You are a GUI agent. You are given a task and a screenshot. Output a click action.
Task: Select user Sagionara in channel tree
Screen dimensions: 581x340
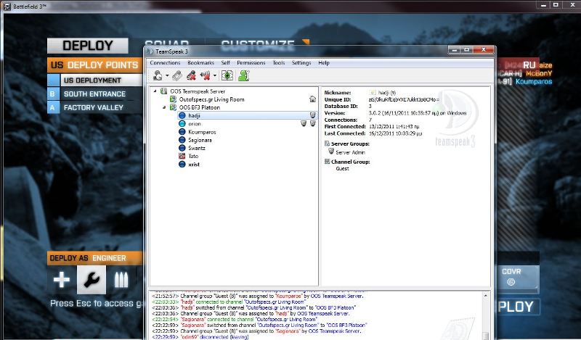(x=200, y=140)
